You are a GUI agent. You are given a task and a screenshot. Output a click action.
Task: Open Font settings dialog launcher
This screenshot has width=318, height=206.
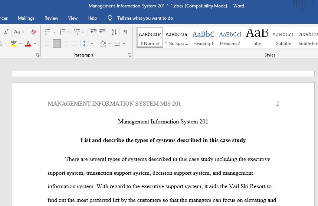point(38,55)
